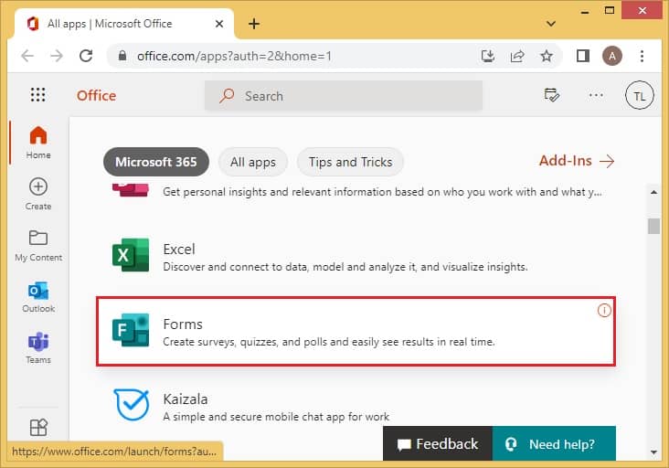Launch Outlook from the sidebar
The width and height of the screenshot is (669, 468).
click(38, 297)
